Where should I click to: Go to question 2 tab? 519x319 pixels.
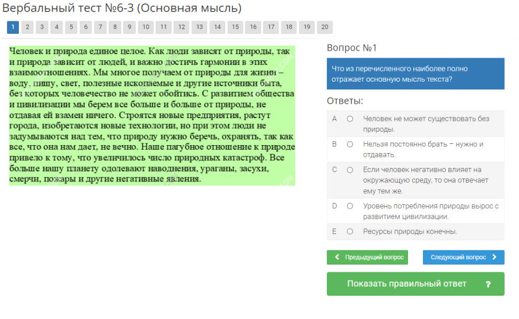point(27,27)
